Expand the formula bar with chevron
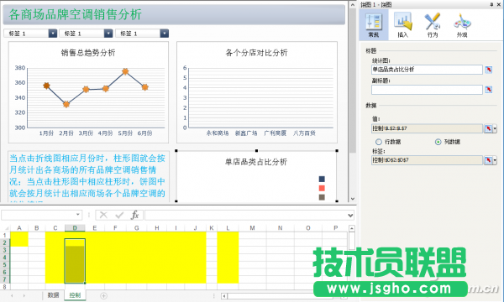The height and width of the screenshot is (302, 504). click(x=350, y=216)
